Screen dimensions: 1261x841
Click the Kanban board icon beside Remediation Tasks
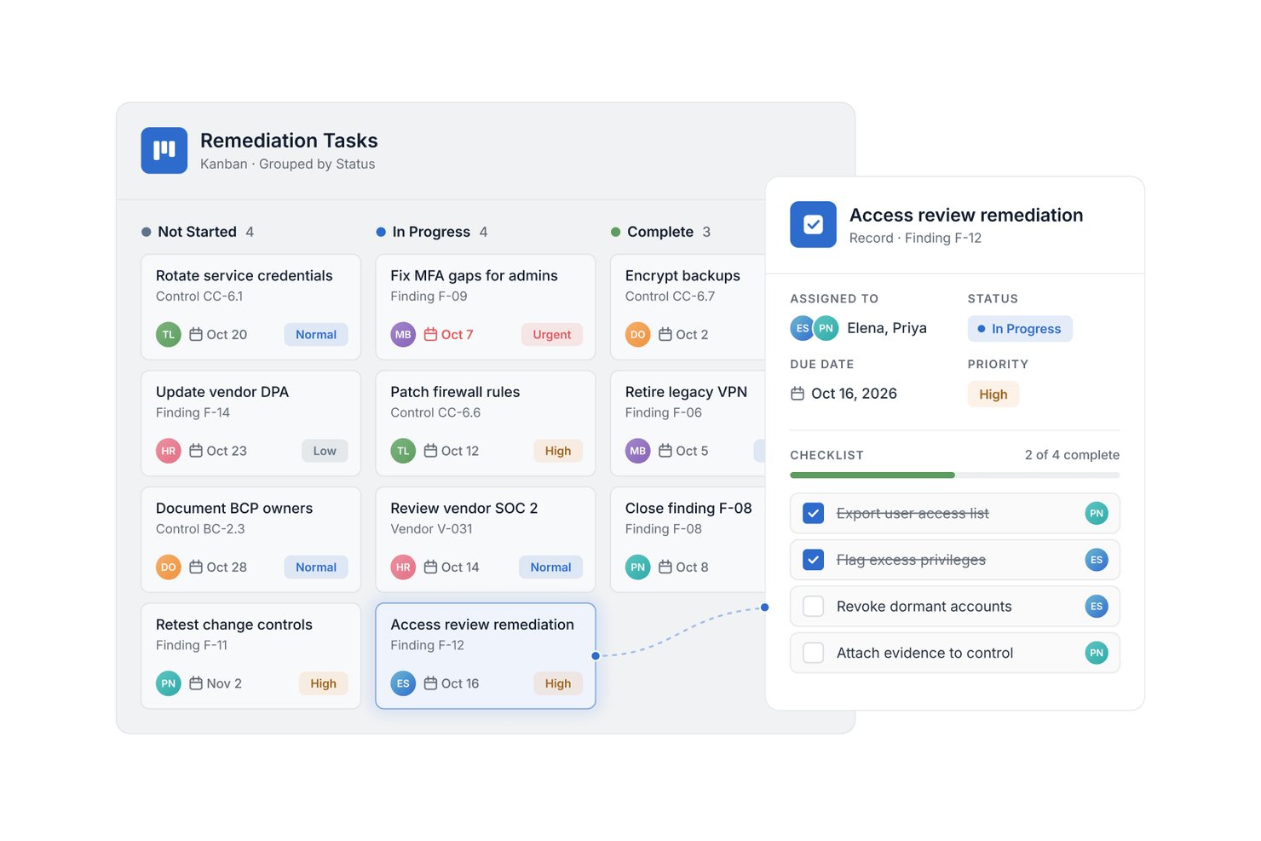tap(164, 151)
